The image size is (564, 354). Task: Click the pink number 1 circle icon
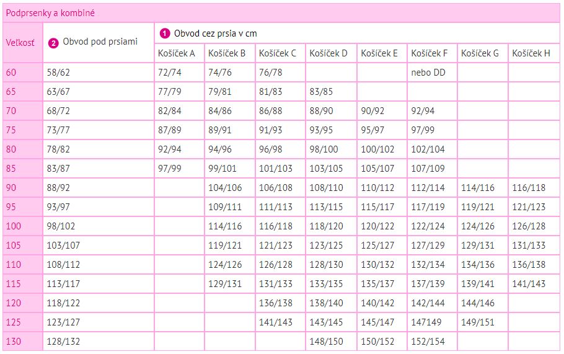[x=165, y=34]
